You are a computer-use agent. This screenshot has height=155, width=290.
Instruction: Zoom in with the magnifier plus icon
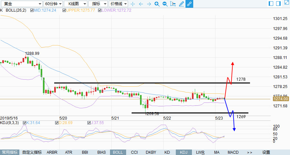(x=157, y=4)
